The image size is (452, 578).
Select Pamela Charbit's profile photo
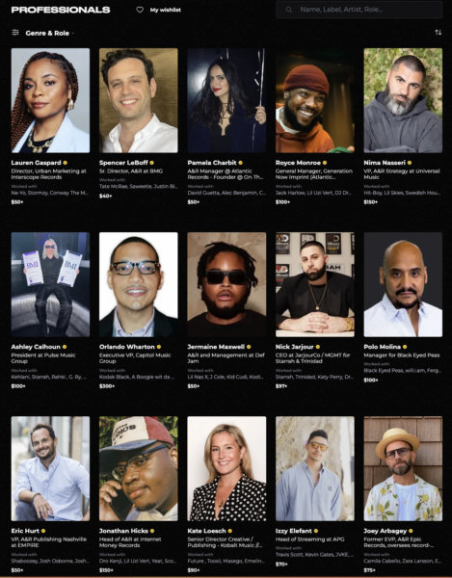click(x=226, y=100)
